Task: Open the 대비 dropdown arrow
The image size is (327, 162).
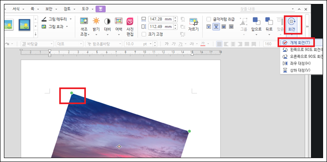Action: pos(107,34)
